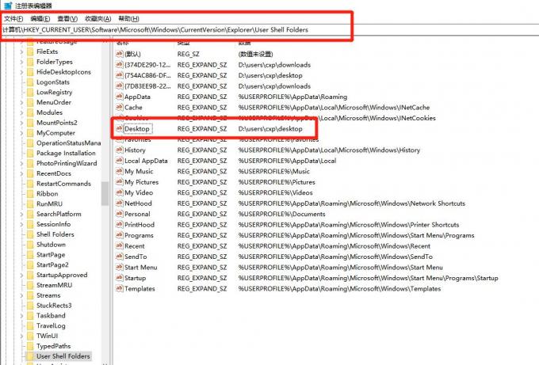Click the registry path address bar
539x365 pixels.
[x=269, y=30]
